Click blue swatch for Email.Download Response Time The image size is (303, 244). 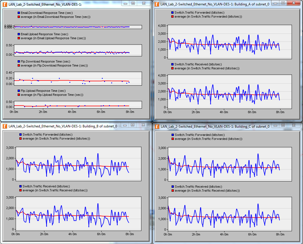pos(19,13)
